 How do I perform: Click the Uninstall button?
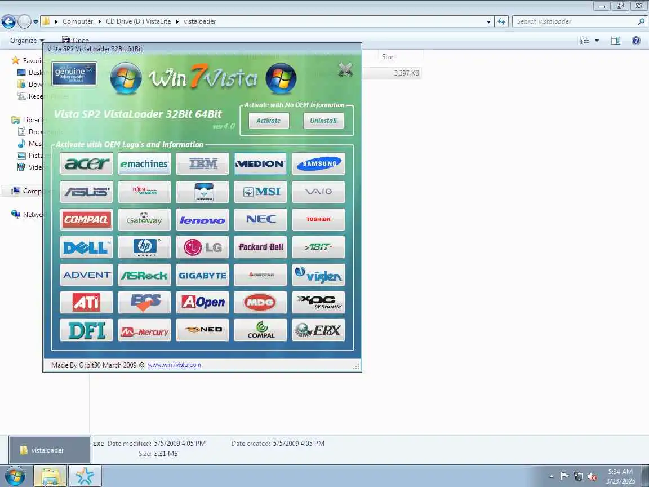coord(323,121)
